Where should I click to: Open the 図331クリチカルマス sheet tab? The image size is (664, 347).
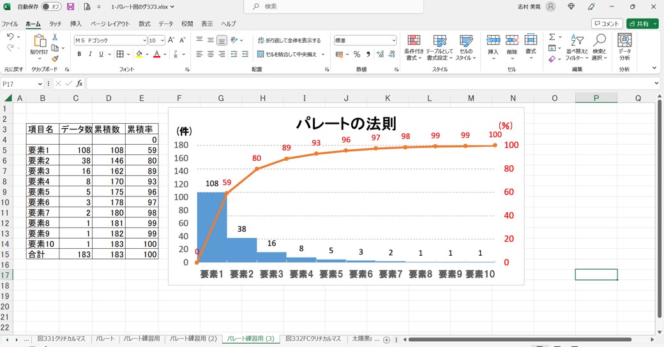[61, 339]
